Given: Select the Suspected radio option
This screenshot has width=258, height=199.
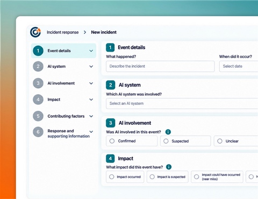Looking at the screenshot, I should click(185, 141).
